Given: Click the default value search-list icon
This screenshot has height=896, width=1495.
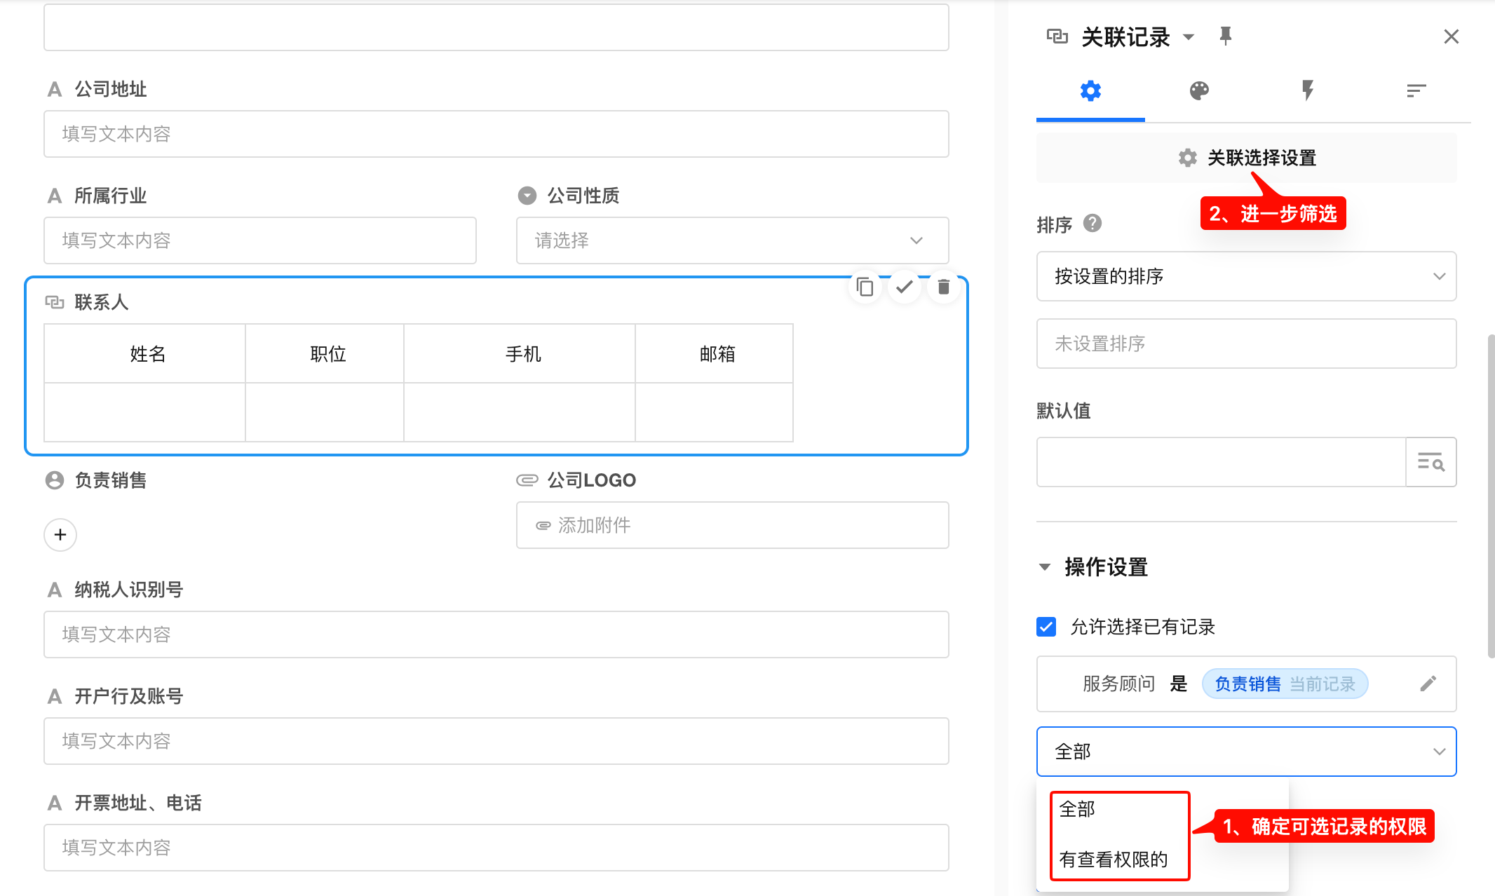Looking at the screenshot, I should (x=1430, y=462).
